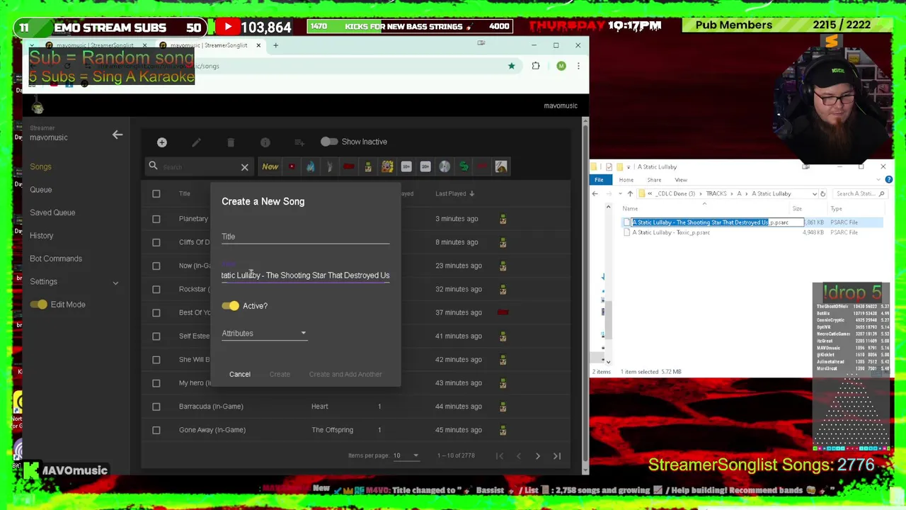Click the song info circle icon
This screenshot has width=906, height=510.
point(265,142)
